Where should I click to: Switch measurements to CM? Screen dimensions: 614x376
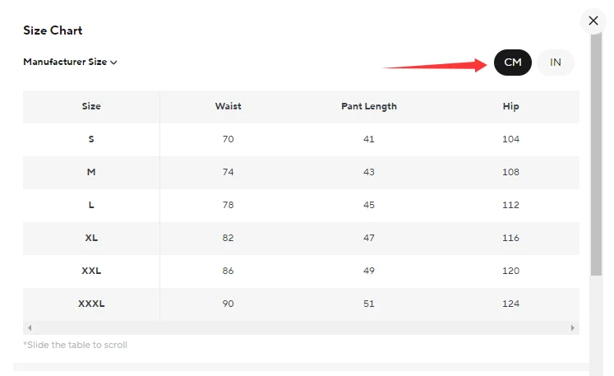click(513, 63)
